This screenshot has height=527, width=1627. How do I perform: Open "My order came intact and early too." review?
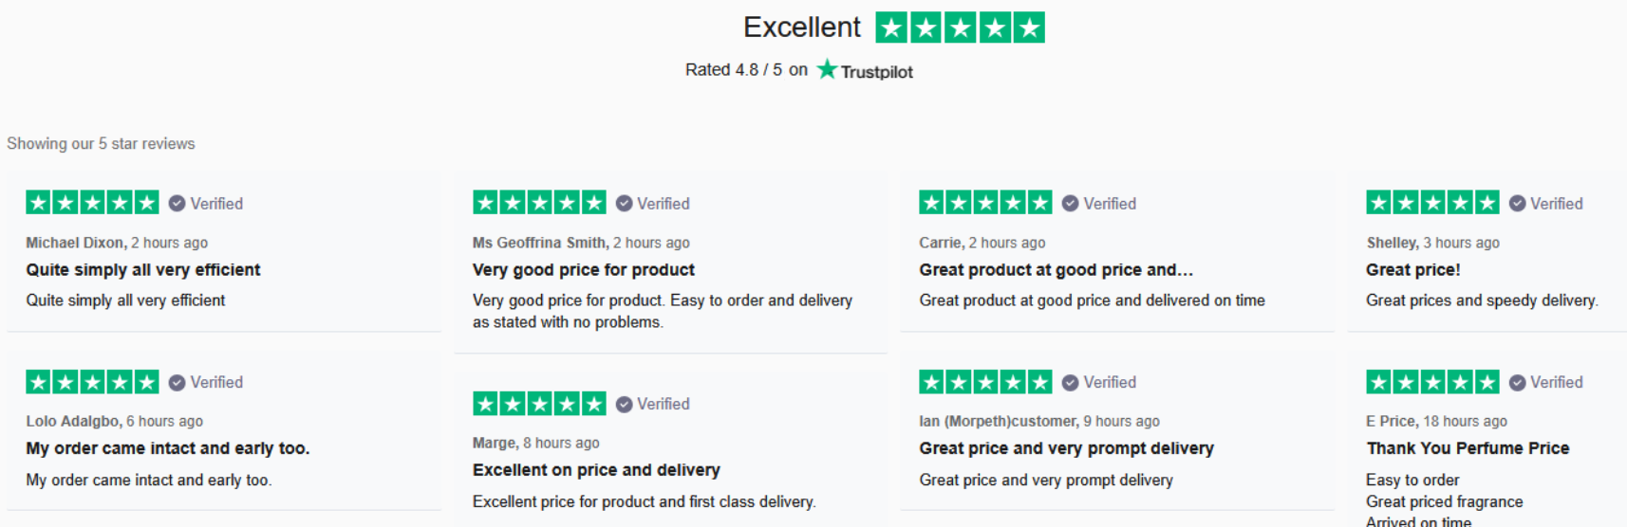168,448
